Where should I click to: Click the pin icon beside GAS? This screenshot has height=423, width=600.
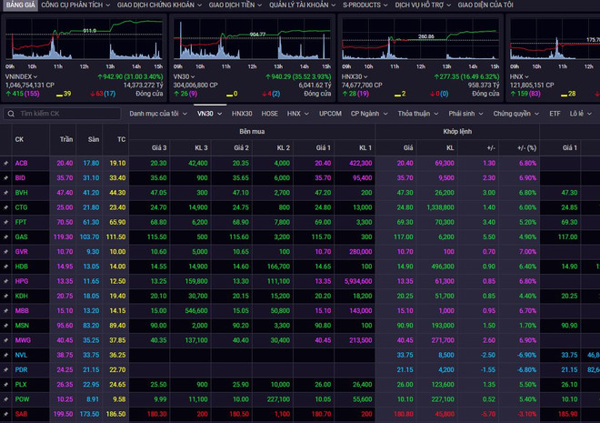tap(5, 237)
